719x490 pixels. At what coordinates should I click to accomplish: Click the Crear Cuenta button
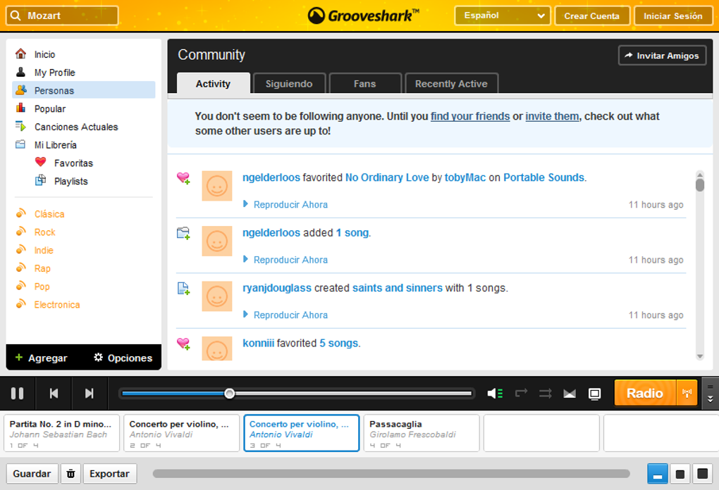pos(592,15)
